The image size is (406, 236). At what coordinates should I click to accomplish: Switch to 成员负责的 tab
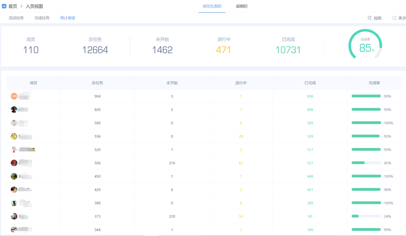pos(212,6)
